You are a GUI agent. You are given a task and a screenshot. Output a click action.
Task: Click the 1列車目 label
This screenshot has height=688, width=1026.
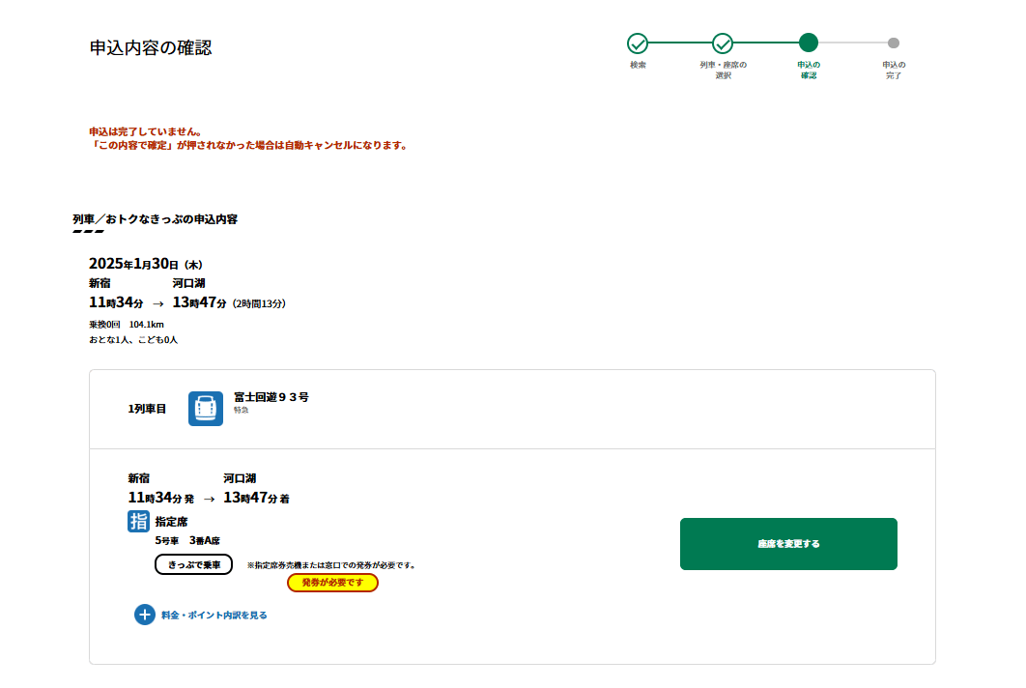[x=147, y=409]
